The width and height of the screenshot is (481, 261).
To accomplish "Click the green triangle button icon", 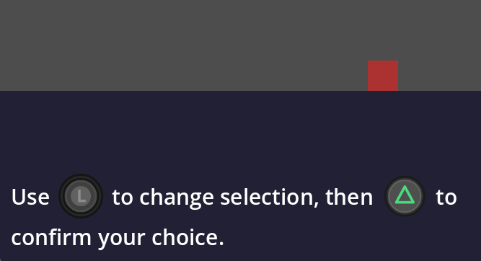I will (x=405, y=196).
